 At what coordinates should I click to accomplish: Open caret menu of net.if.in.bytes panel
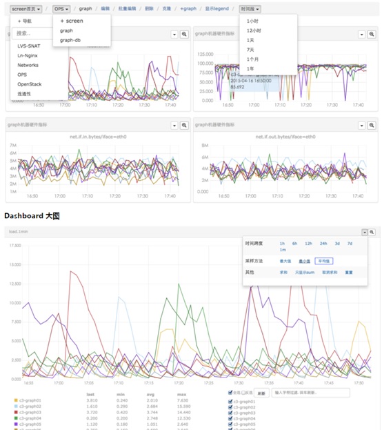pyautogui.click(x=174, y=126)
